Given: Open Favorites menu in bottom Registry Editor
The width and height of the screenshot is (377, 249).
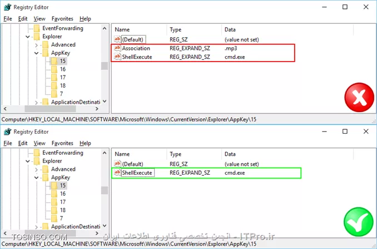Looking at the screenshot, I should [62, 143].
